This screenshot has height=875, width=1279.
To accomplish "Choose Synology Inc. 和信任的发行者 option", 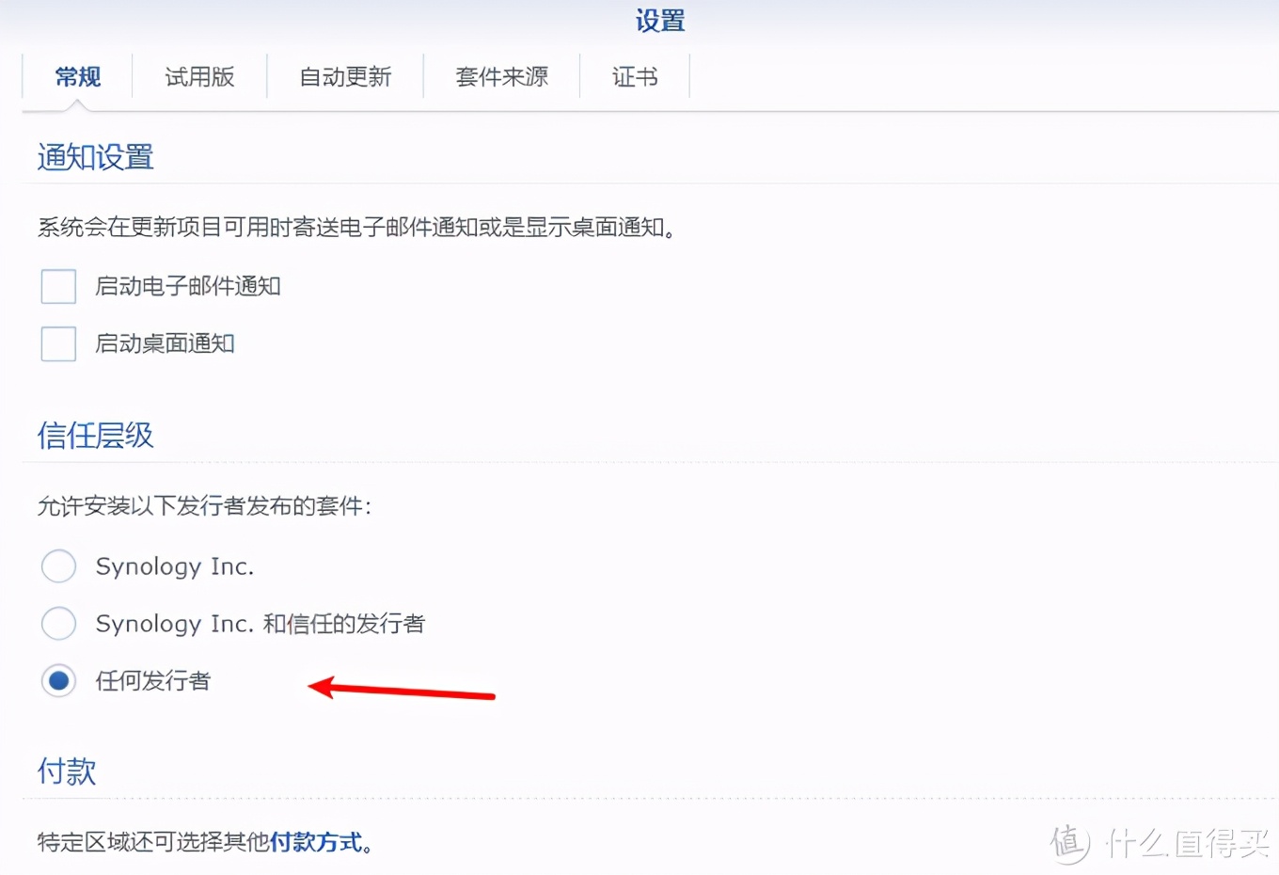I will tap(58, 623).
